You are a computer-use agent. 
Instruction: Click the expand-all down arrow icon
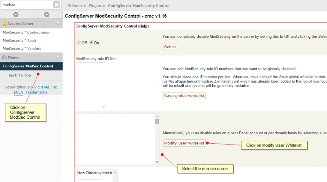point(47,15)
